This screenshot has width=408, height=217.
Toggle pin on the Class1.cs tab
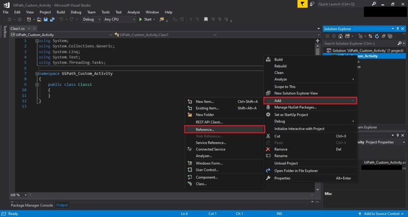point(29,29)
